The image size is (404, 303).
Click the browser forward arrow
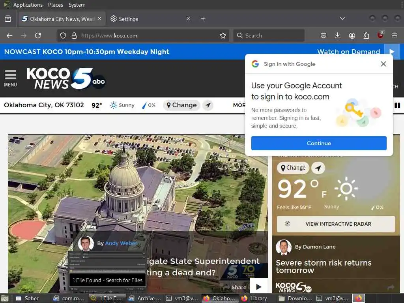(x=24, y=36)
